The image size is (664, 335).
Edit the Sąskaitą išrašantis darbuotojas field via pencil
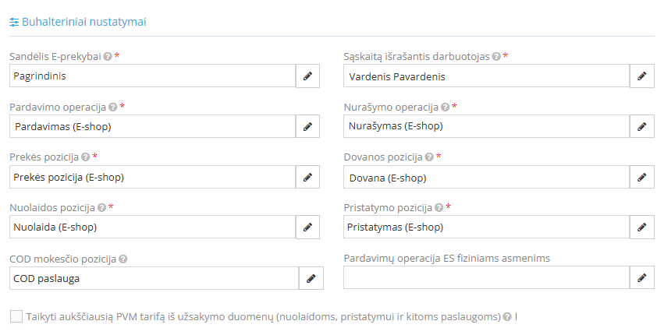(x=642, y=76)
